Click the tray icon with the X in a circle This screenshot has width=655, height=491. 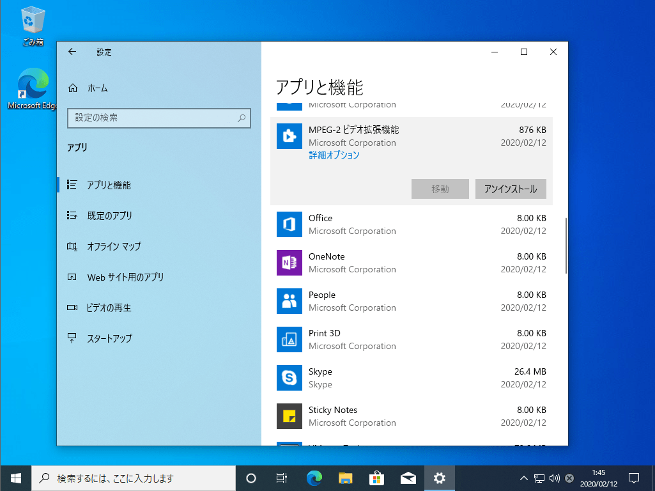(569, 478)
